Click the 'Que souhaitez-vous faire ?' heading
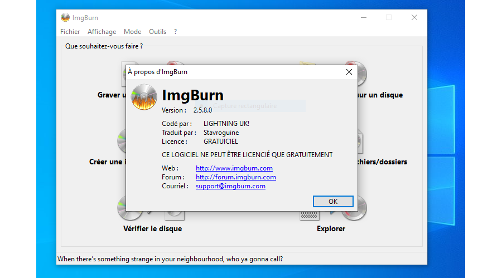Viewport: 502px width, 278px height. pyautogui.click(x=104, y=46)
